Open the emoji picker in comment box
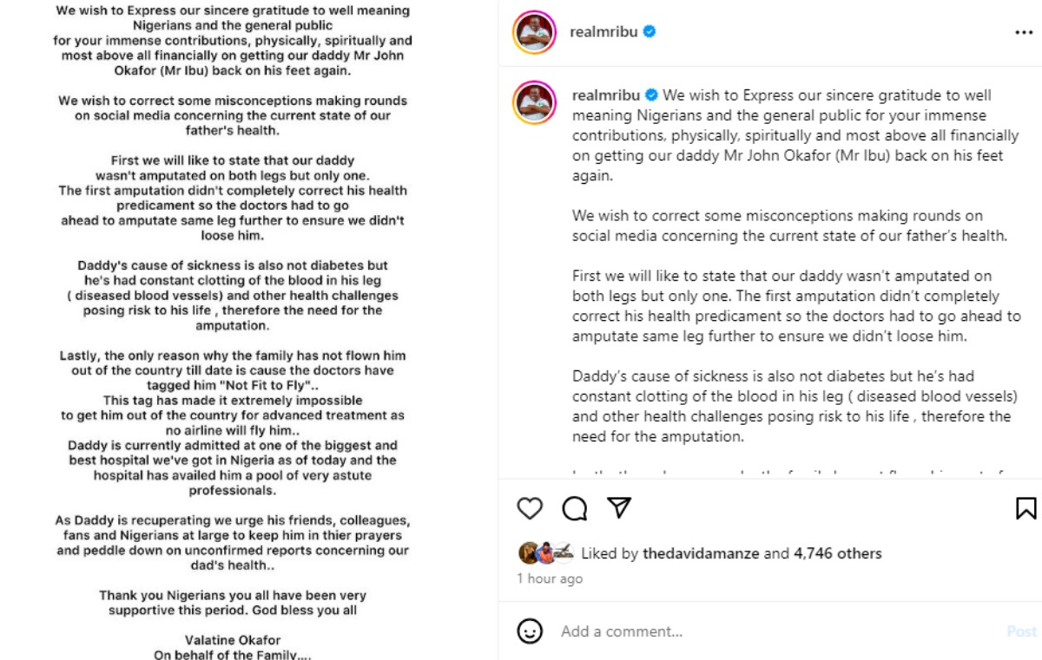Screen dimensions: 1042x660 click(530, 631)
